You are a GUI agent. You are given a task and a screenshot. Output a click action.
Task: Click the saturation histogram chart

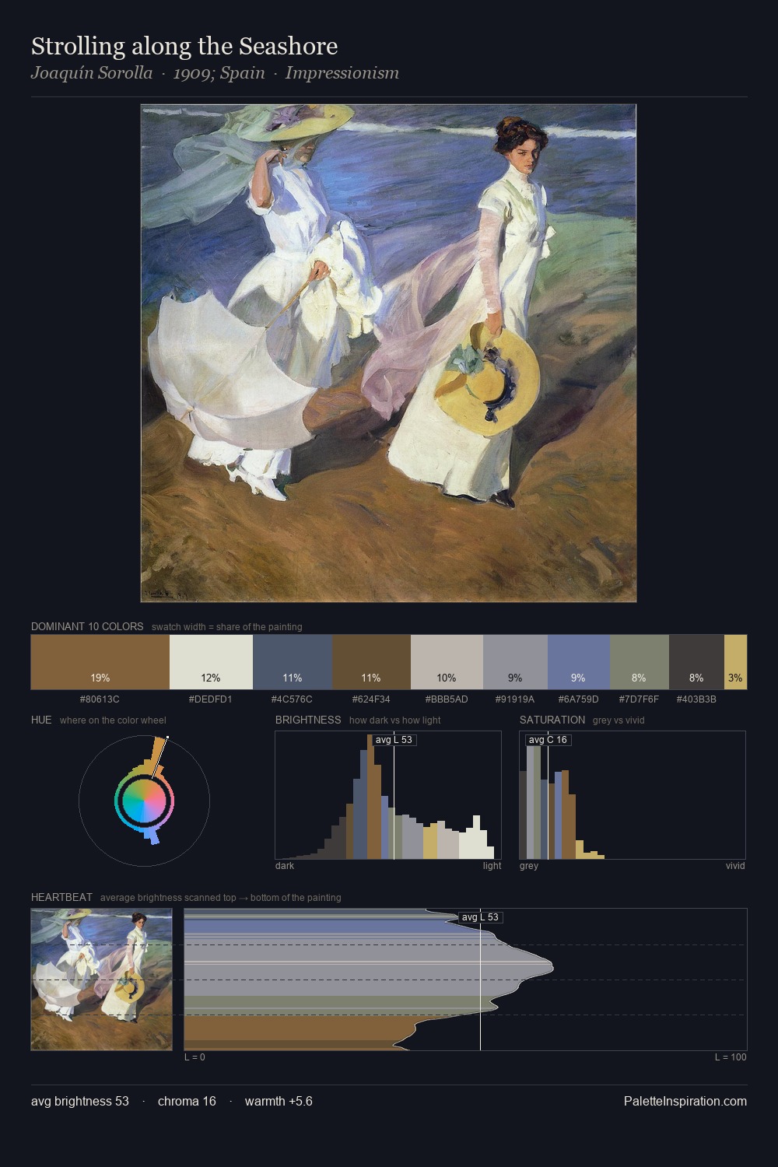[x=633, y=795]
